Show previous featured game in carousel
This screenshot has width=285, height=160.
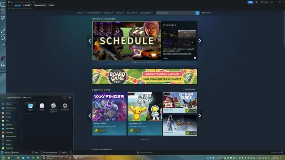point(90,41)
